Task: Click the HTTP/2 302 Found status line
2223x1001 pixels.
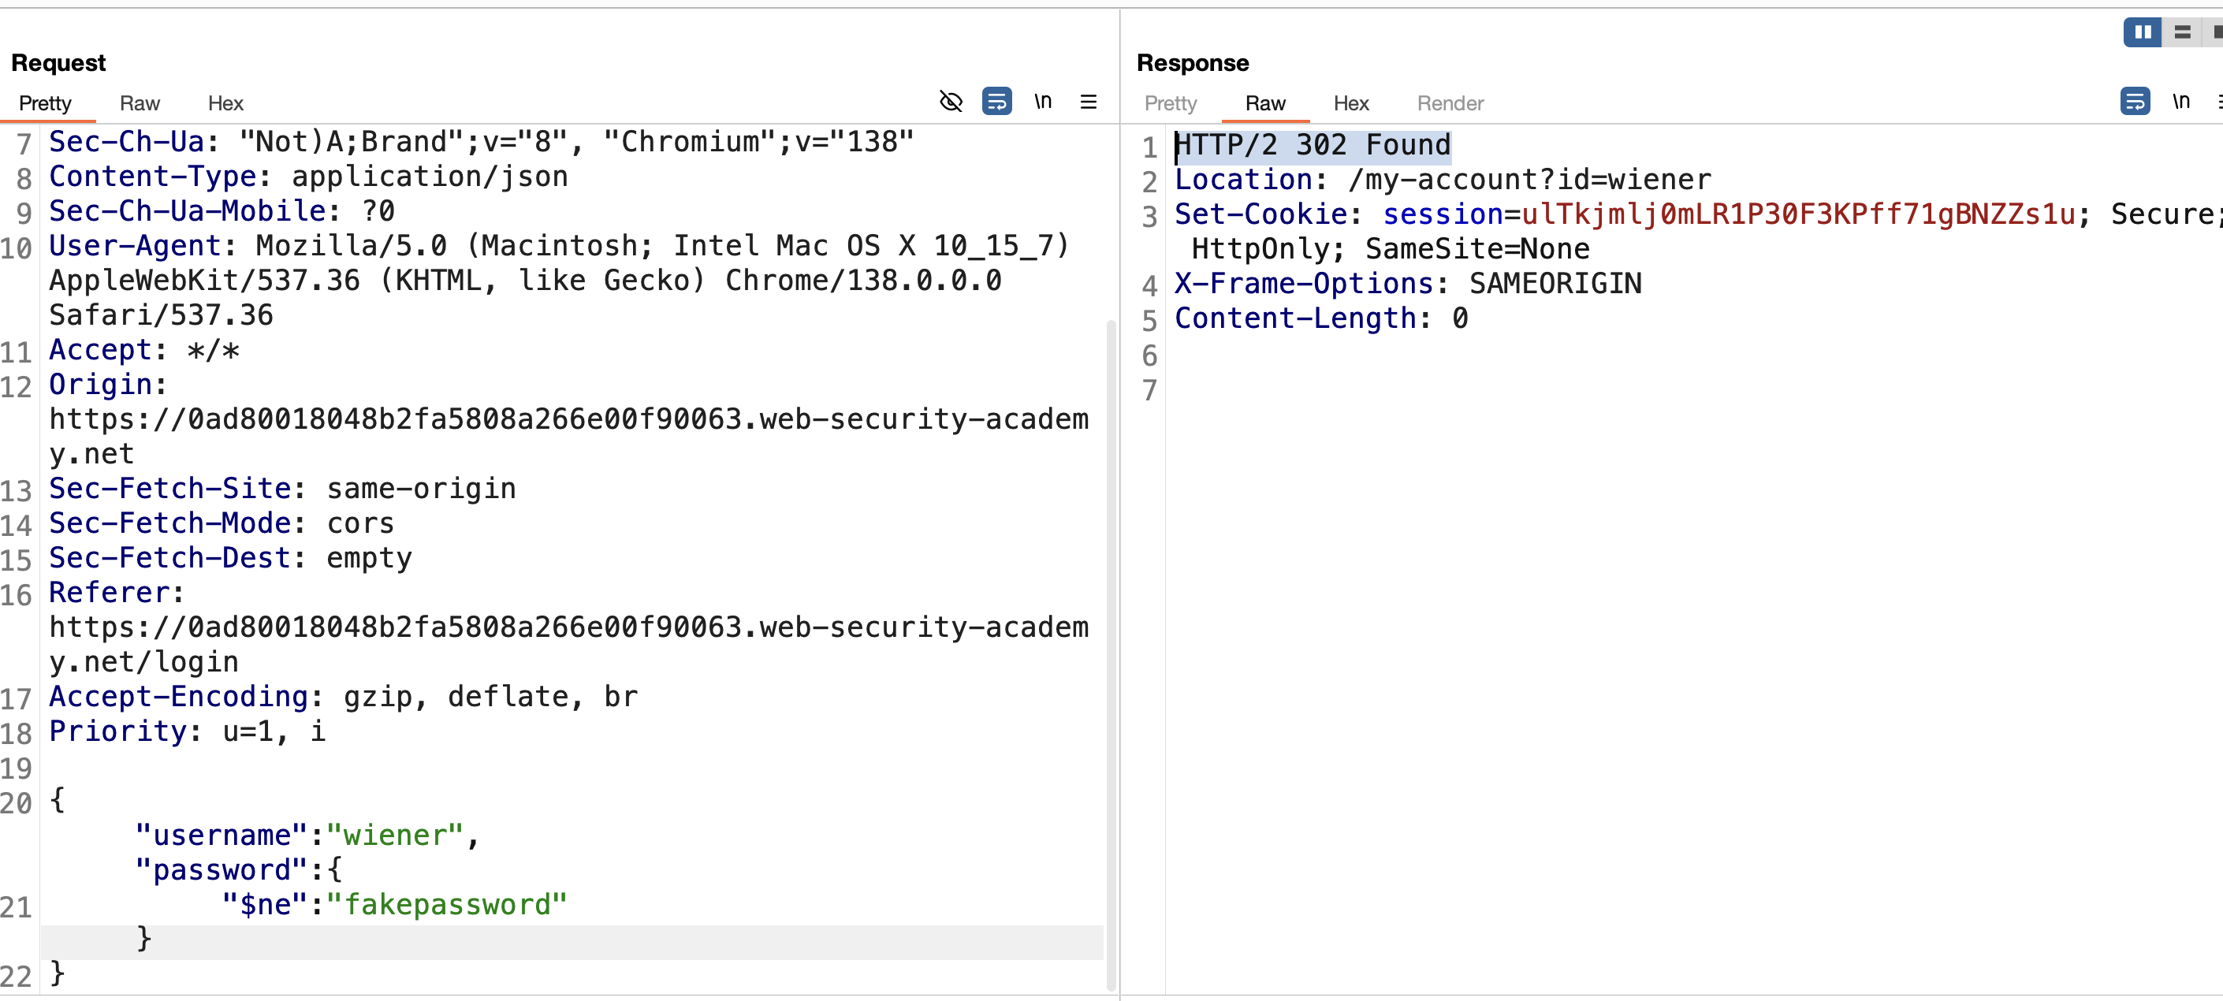Action: click(1313, 146)
